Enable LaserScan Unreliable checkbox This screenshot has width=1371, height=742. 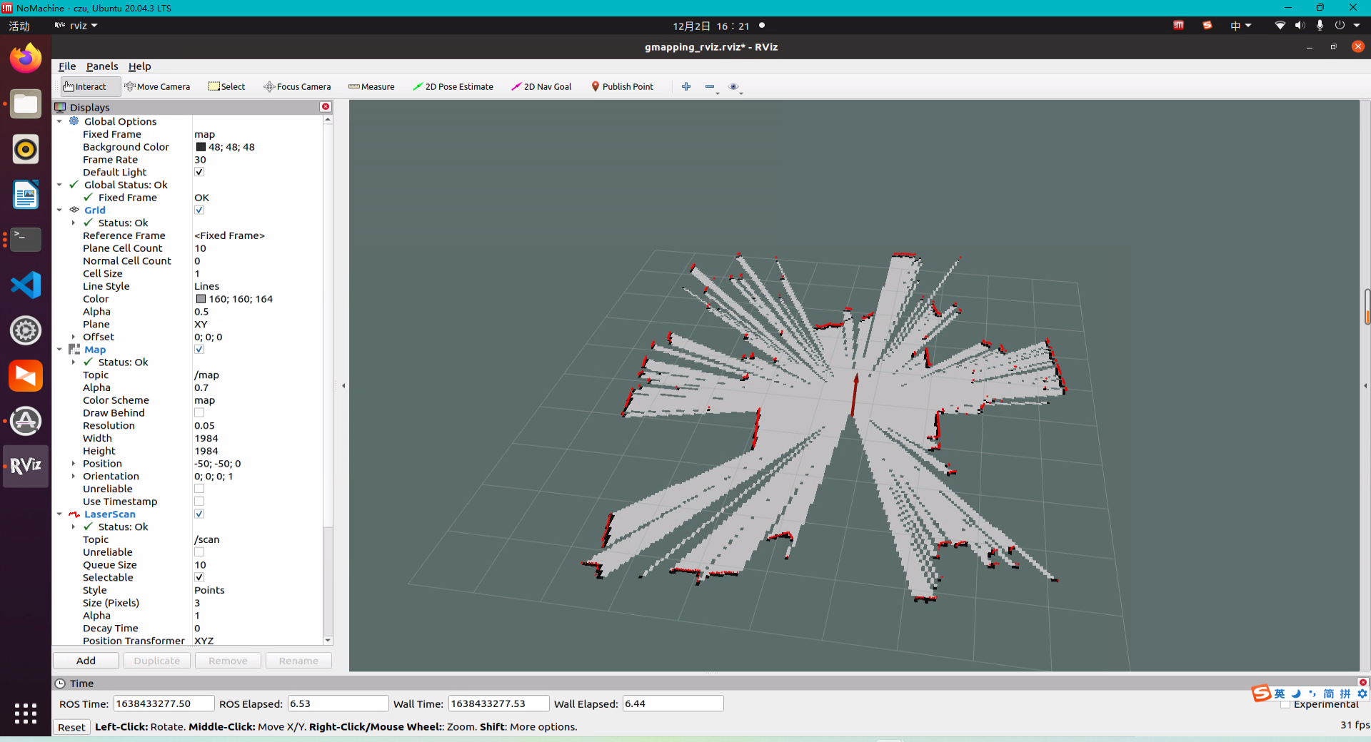199,552
